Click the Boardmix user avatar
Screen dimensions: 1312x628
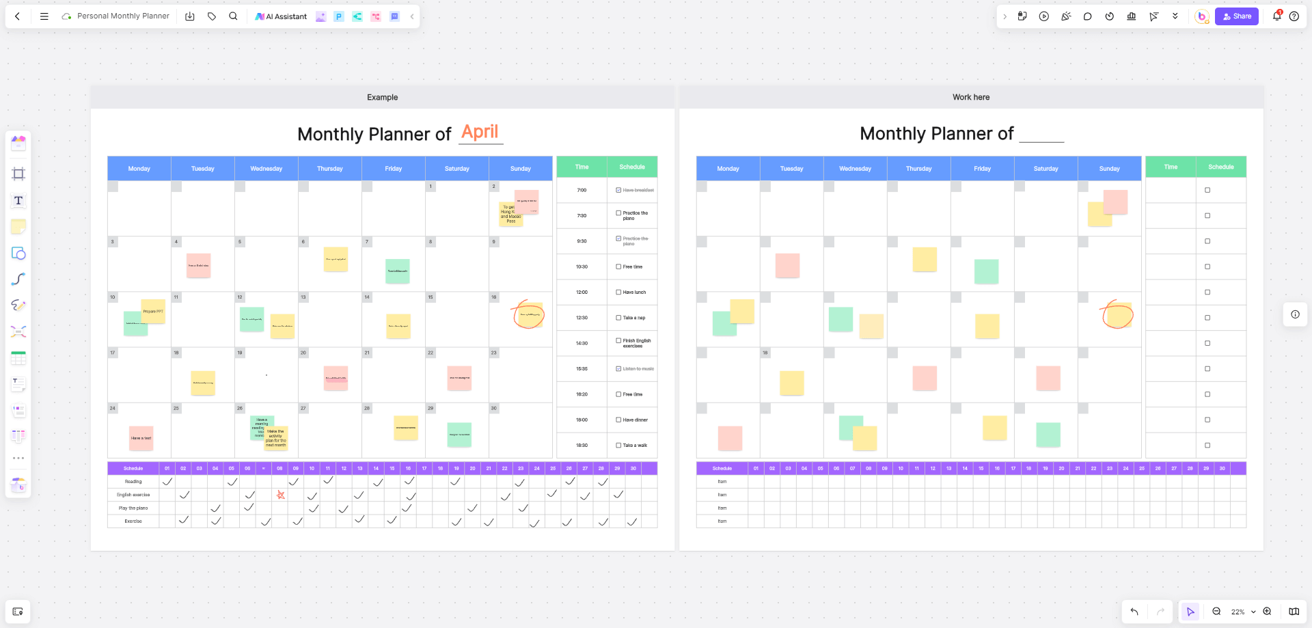(1202, 16)
